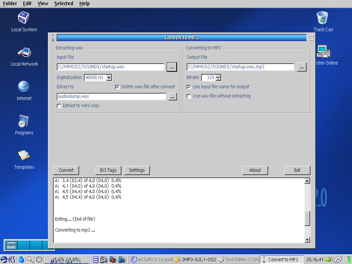This screenshot has height=264, width=352.
Task: Open the Selected menu
Action: pyautogui.click(x=64, y=3)
